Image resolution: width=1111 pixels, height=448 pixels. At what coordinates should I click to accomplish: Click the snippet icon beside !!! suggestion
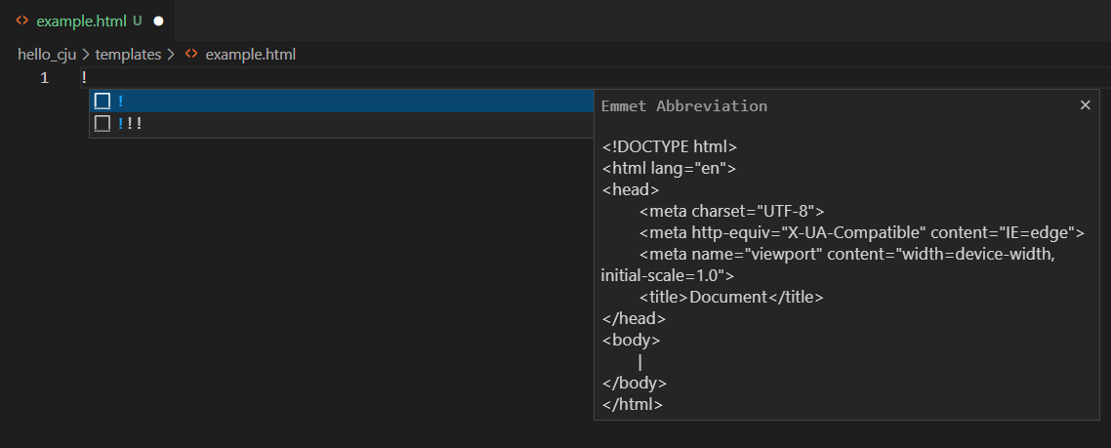pos(103,124)
